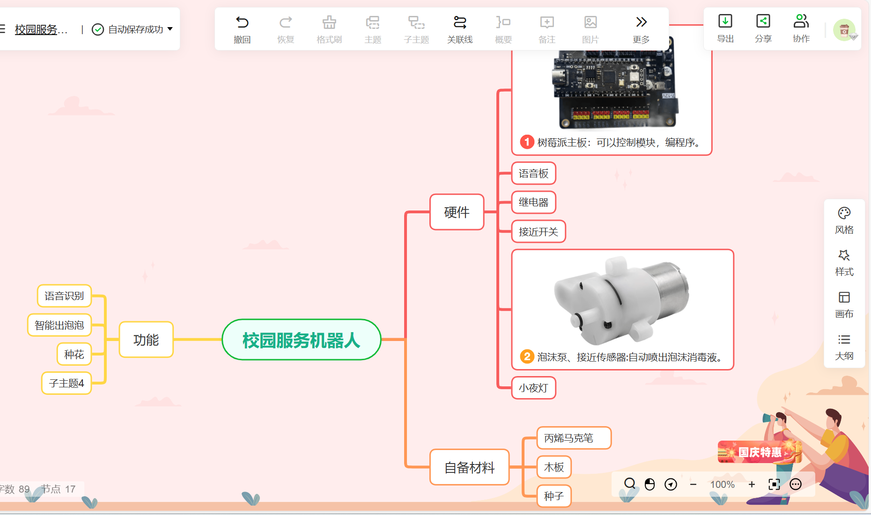Click the red priority 1 marker
Viewport: 871px width, 515px height.
point(527,142)
